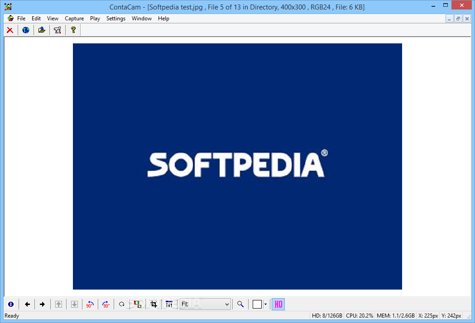Toggle the HQ high quality button
This screenshot has width=475, height=323.
click(x=278, y=304)
